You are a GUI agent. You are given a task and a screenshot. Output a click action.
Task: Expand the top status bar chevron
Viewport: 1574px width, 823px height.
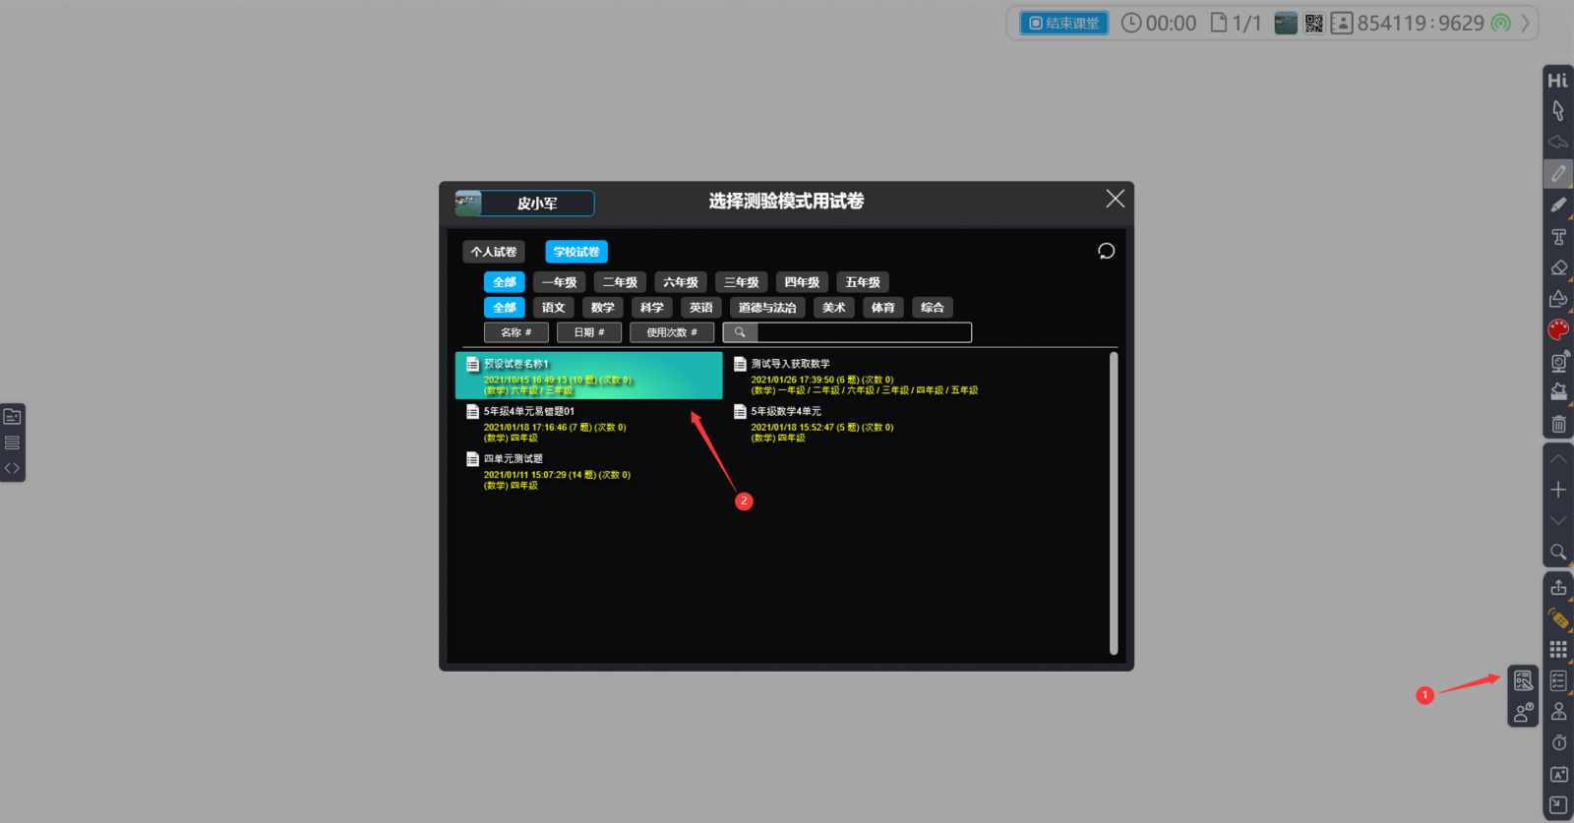[x=1526, y=24]
